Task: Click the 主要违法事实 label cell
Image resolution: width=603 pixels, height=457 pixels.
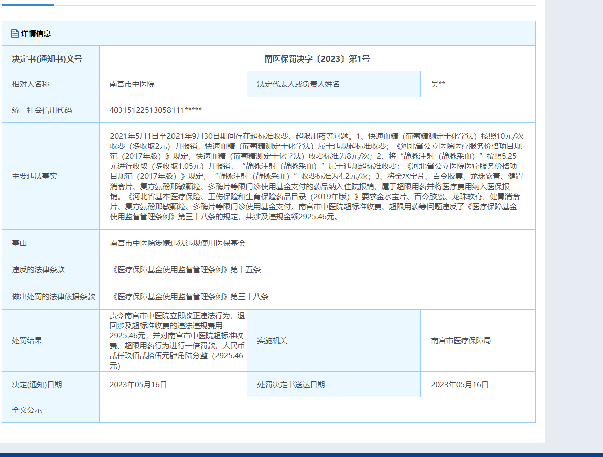Action: 50,176
